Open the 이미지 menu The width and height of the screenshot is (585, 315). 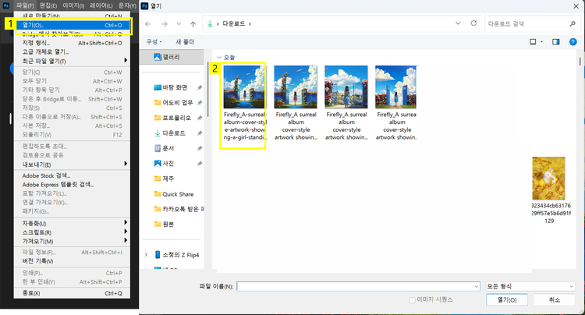pos(73,5)
